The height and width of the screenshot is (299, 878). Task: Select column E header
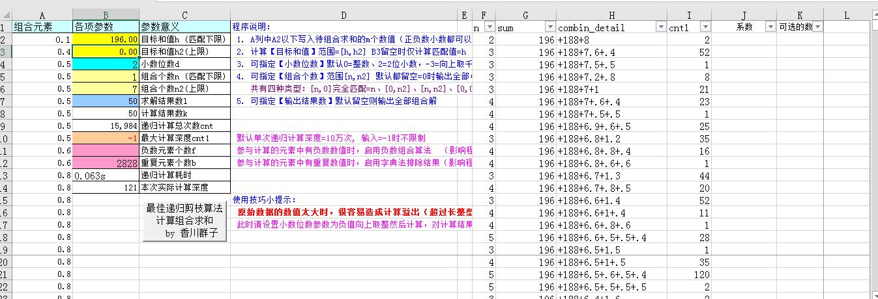[x=464, y=15]
